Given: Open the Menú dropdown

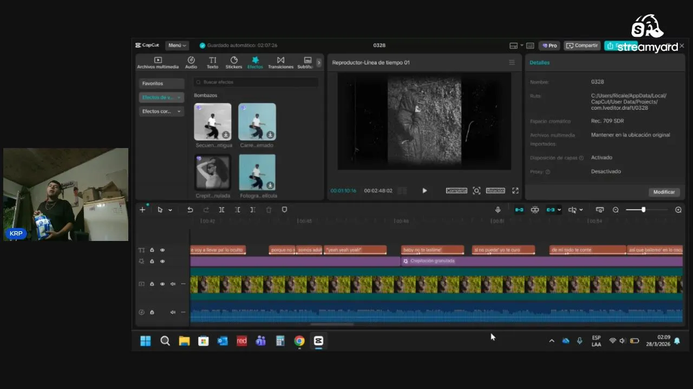Looking at the screenshot, I should [177, 45].
